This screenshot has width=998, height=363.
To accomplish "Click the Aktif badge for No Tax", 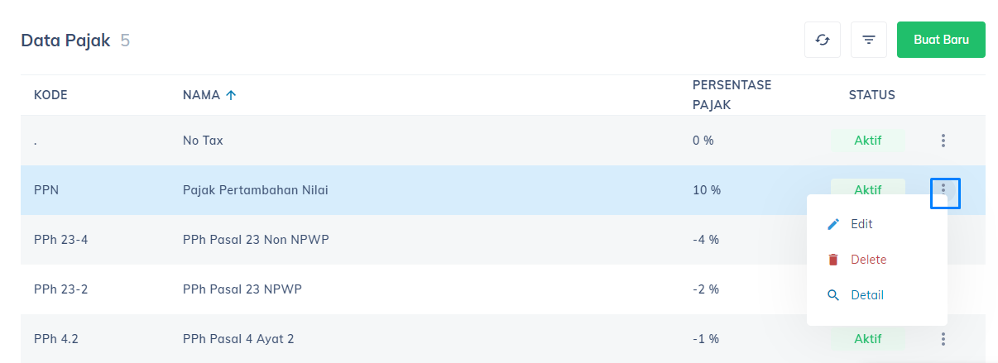I will tap(868, 141).
